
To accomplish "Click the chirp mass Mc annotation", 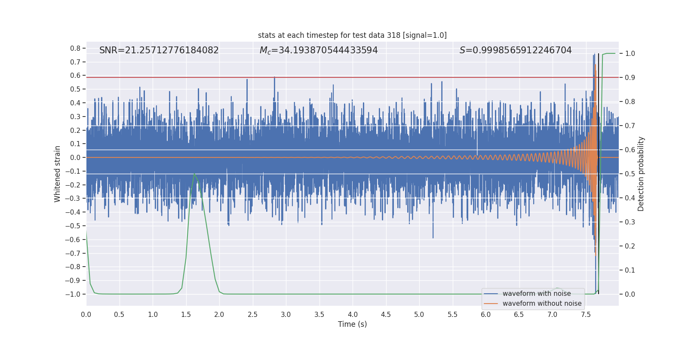I will (318, 50).
